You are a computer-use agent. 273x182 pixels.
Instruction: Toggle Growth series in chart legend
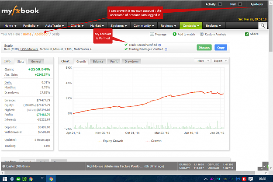tap(153, 141)
